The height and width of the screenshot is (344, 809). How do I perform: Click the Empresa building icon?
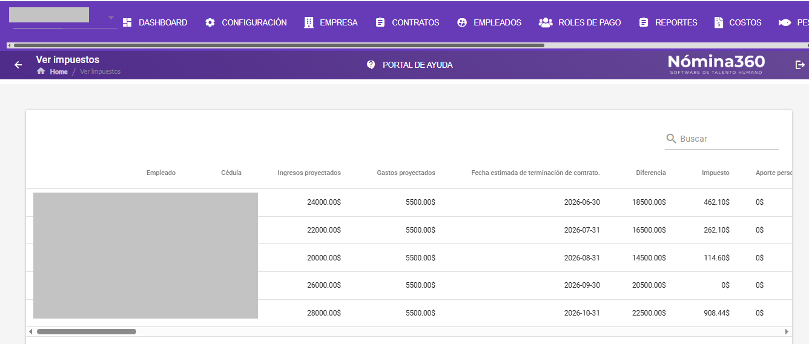click(309, 22)
